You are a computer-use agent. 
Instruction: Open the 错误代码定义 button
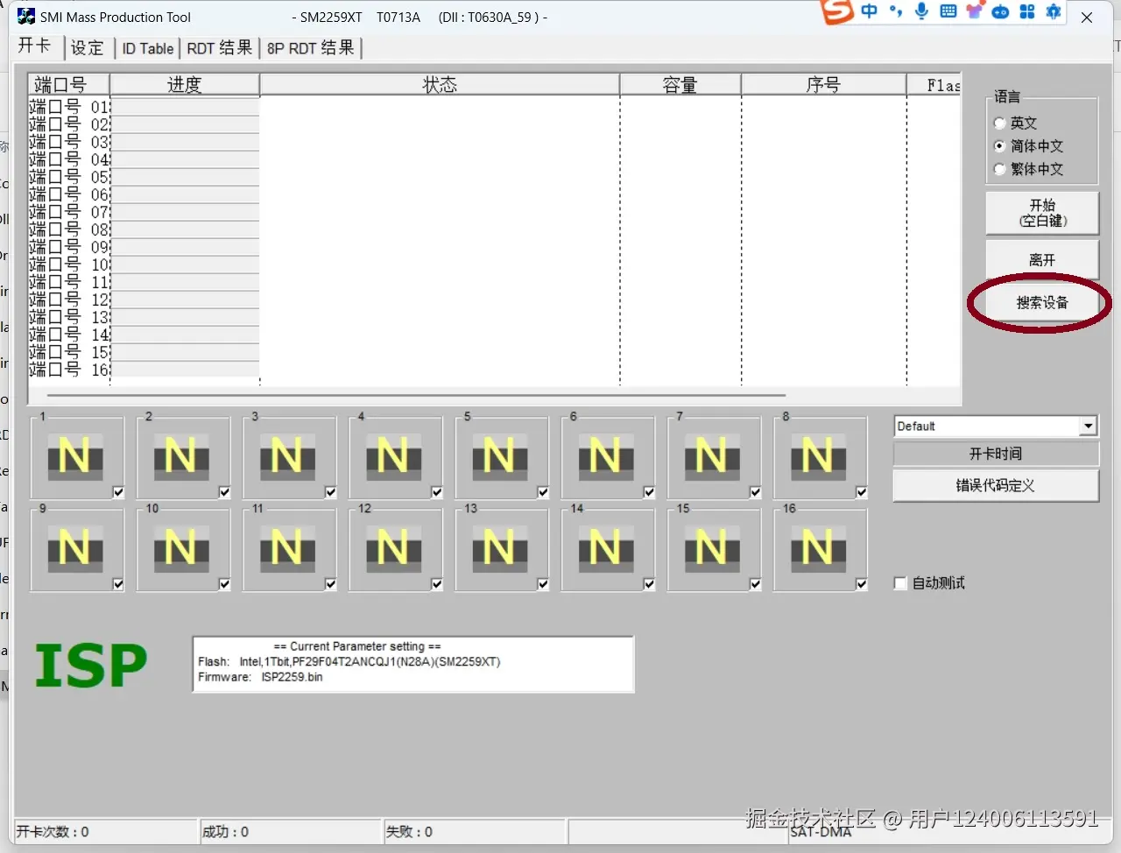[x=996, y=485]
